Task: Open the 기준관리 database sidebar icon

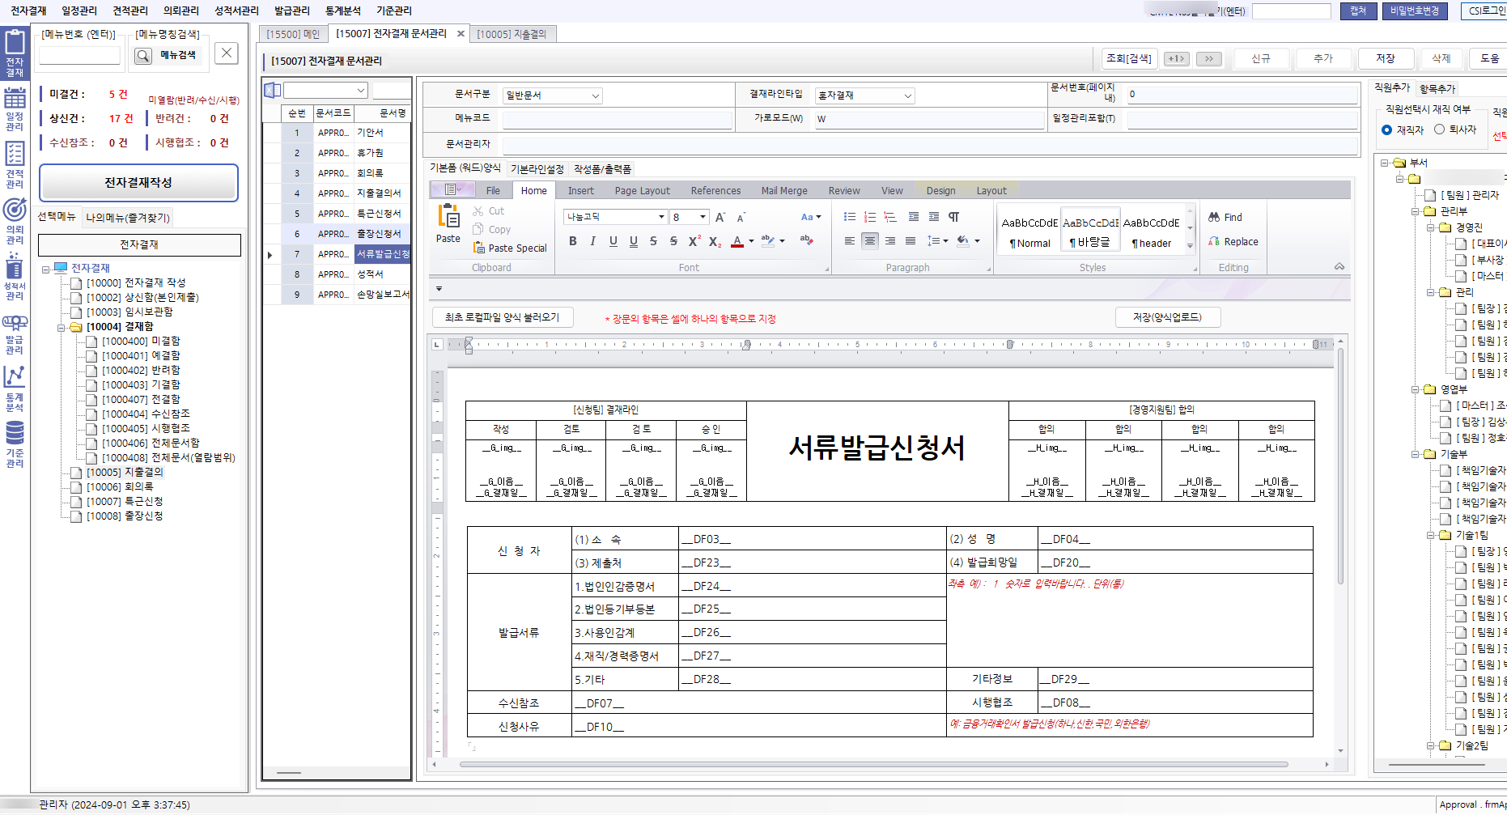Action: tap(15, 444)
